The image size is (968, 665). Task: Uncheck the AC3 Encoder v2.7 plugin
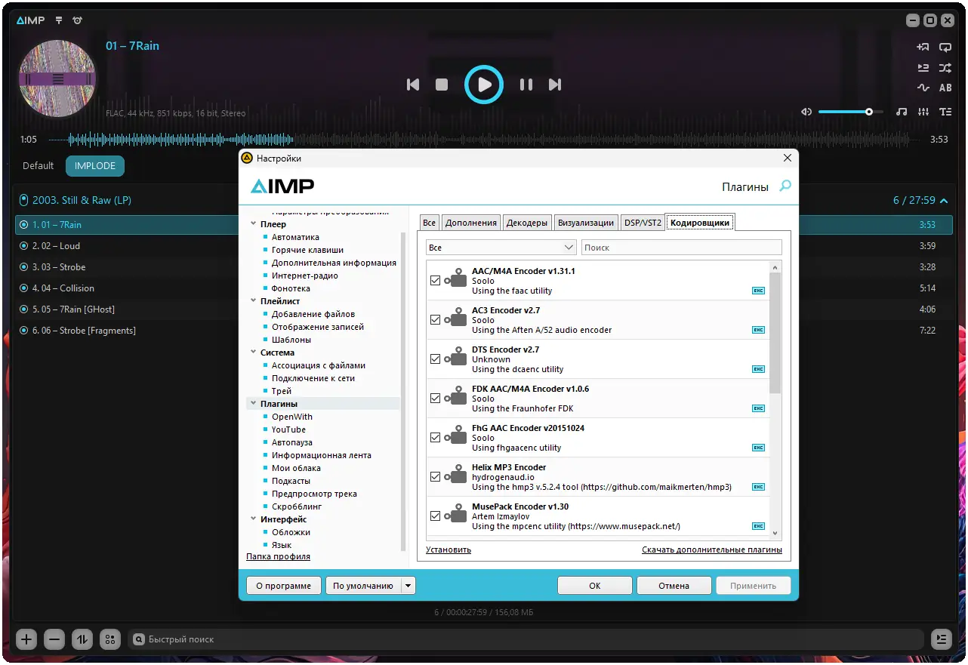point(435,320)
